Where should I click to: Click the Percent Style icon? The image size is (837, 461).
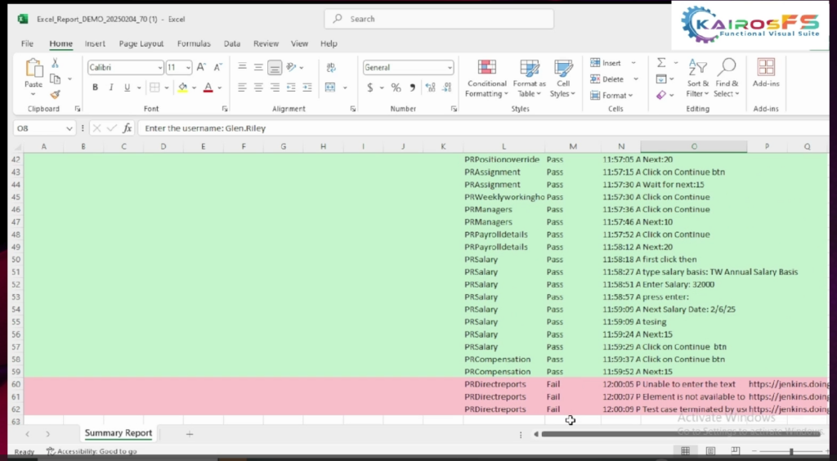[x=396, y=87]
